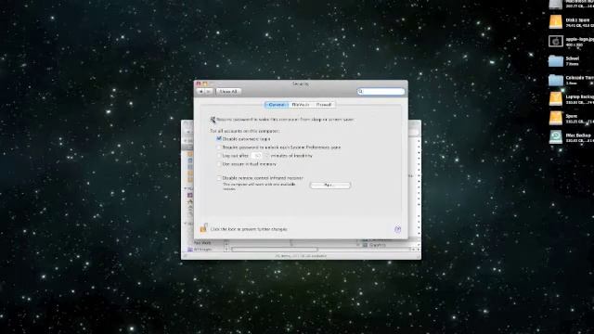Screen dimensions: 594x334
Task: Click the magnifier icon in Security search field
Action: [361, 92]
